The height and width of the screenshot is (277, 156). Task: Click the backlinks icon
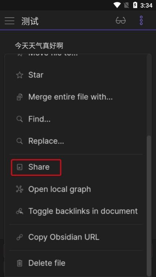(19, 211)
